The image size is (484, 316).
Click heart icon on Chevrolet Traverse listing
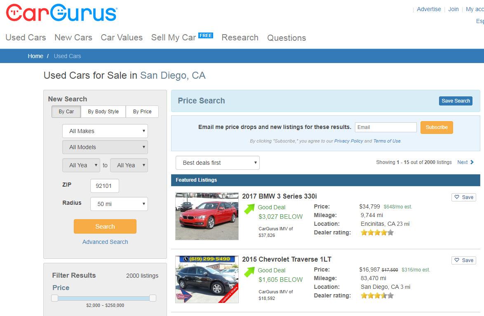[x=457, y=260]
